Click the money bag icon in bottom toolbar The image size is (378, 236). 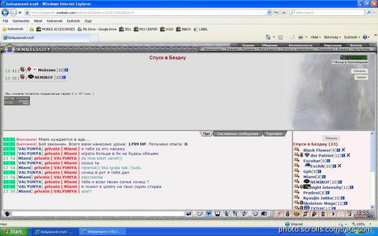click(288, 213)
